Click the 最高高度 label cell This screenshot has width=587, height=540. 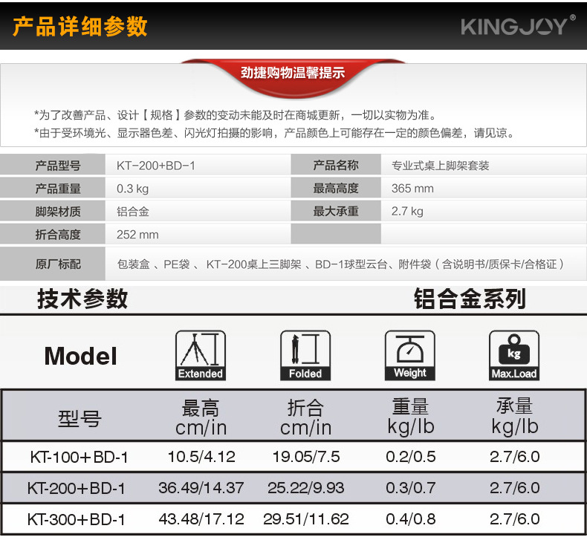pyautogui.click(x=336, y=188)
